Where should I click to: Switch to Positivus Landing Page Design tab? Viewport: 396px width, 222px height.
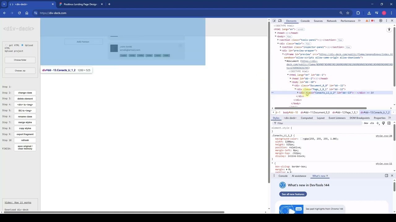[80, 4]
